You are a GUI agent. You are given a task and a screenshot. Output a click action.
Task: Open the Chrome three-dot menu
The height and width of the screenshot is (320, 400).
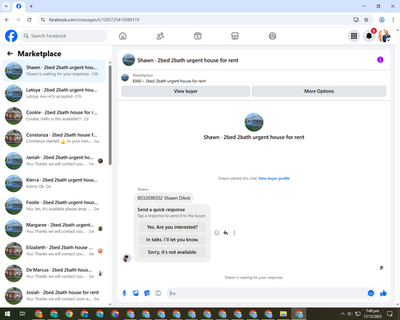[393, 20]
